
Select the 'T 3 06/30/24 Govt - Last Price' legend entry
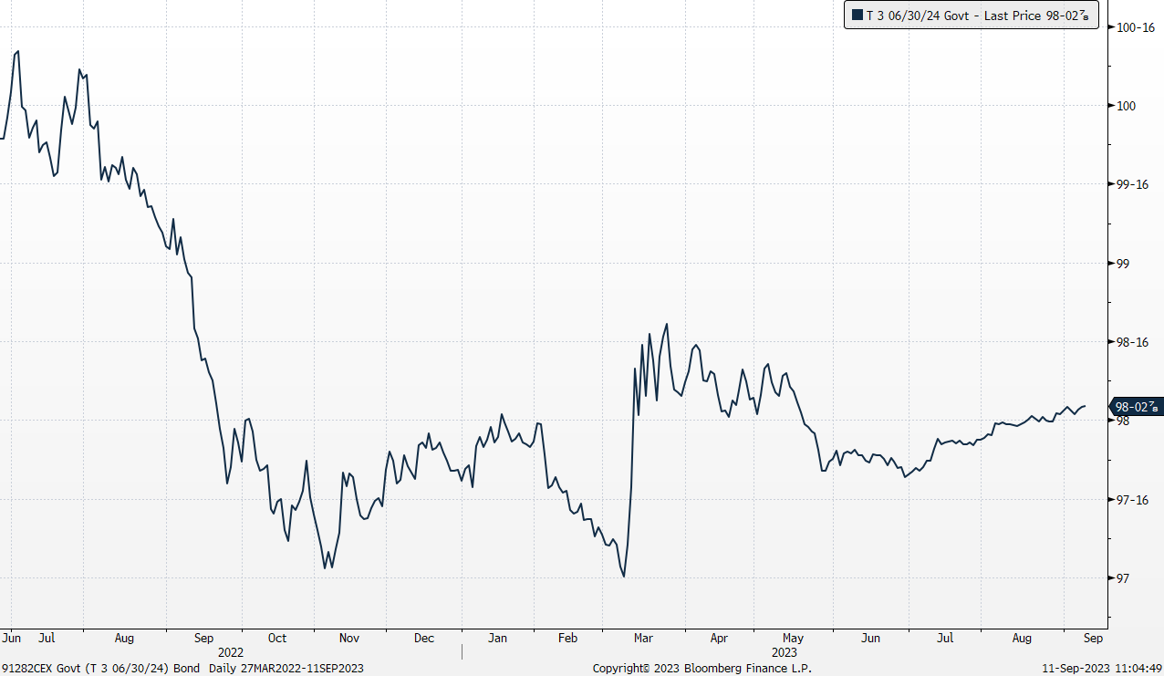tap(971, 15)
